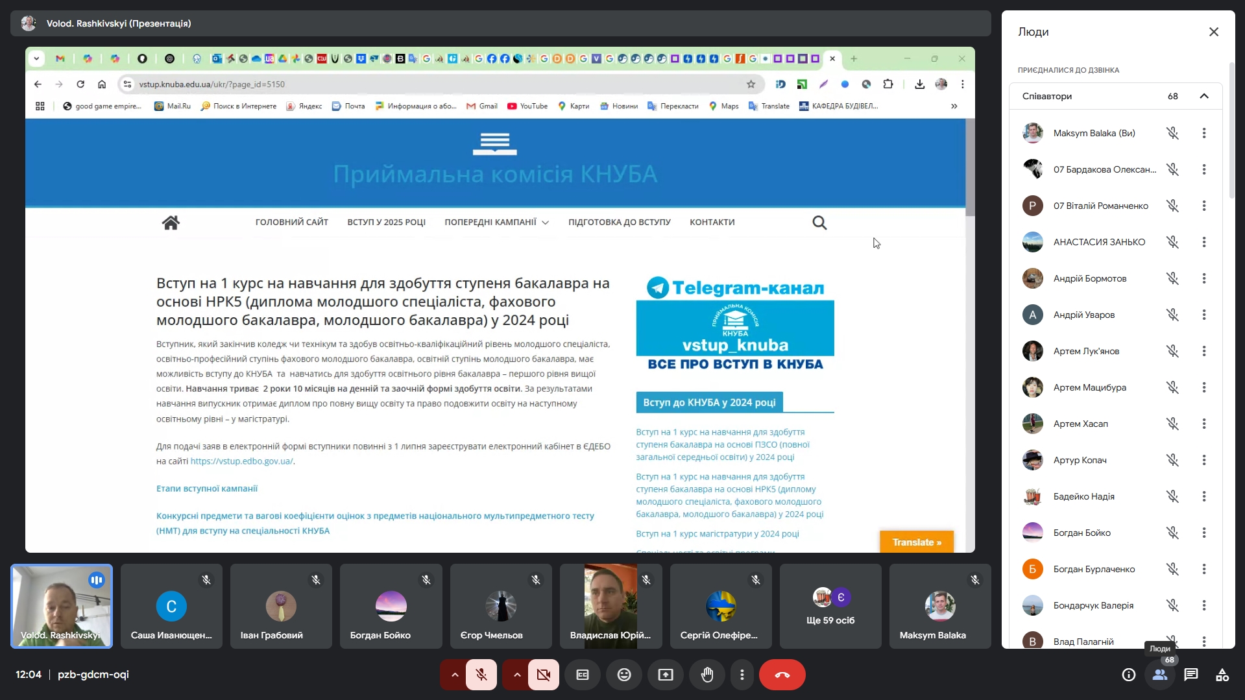1245x700 pixels.
Task: Open ПІДГОТОВКА ДО ВСТУПУ menu item
Action: point(620,222)
